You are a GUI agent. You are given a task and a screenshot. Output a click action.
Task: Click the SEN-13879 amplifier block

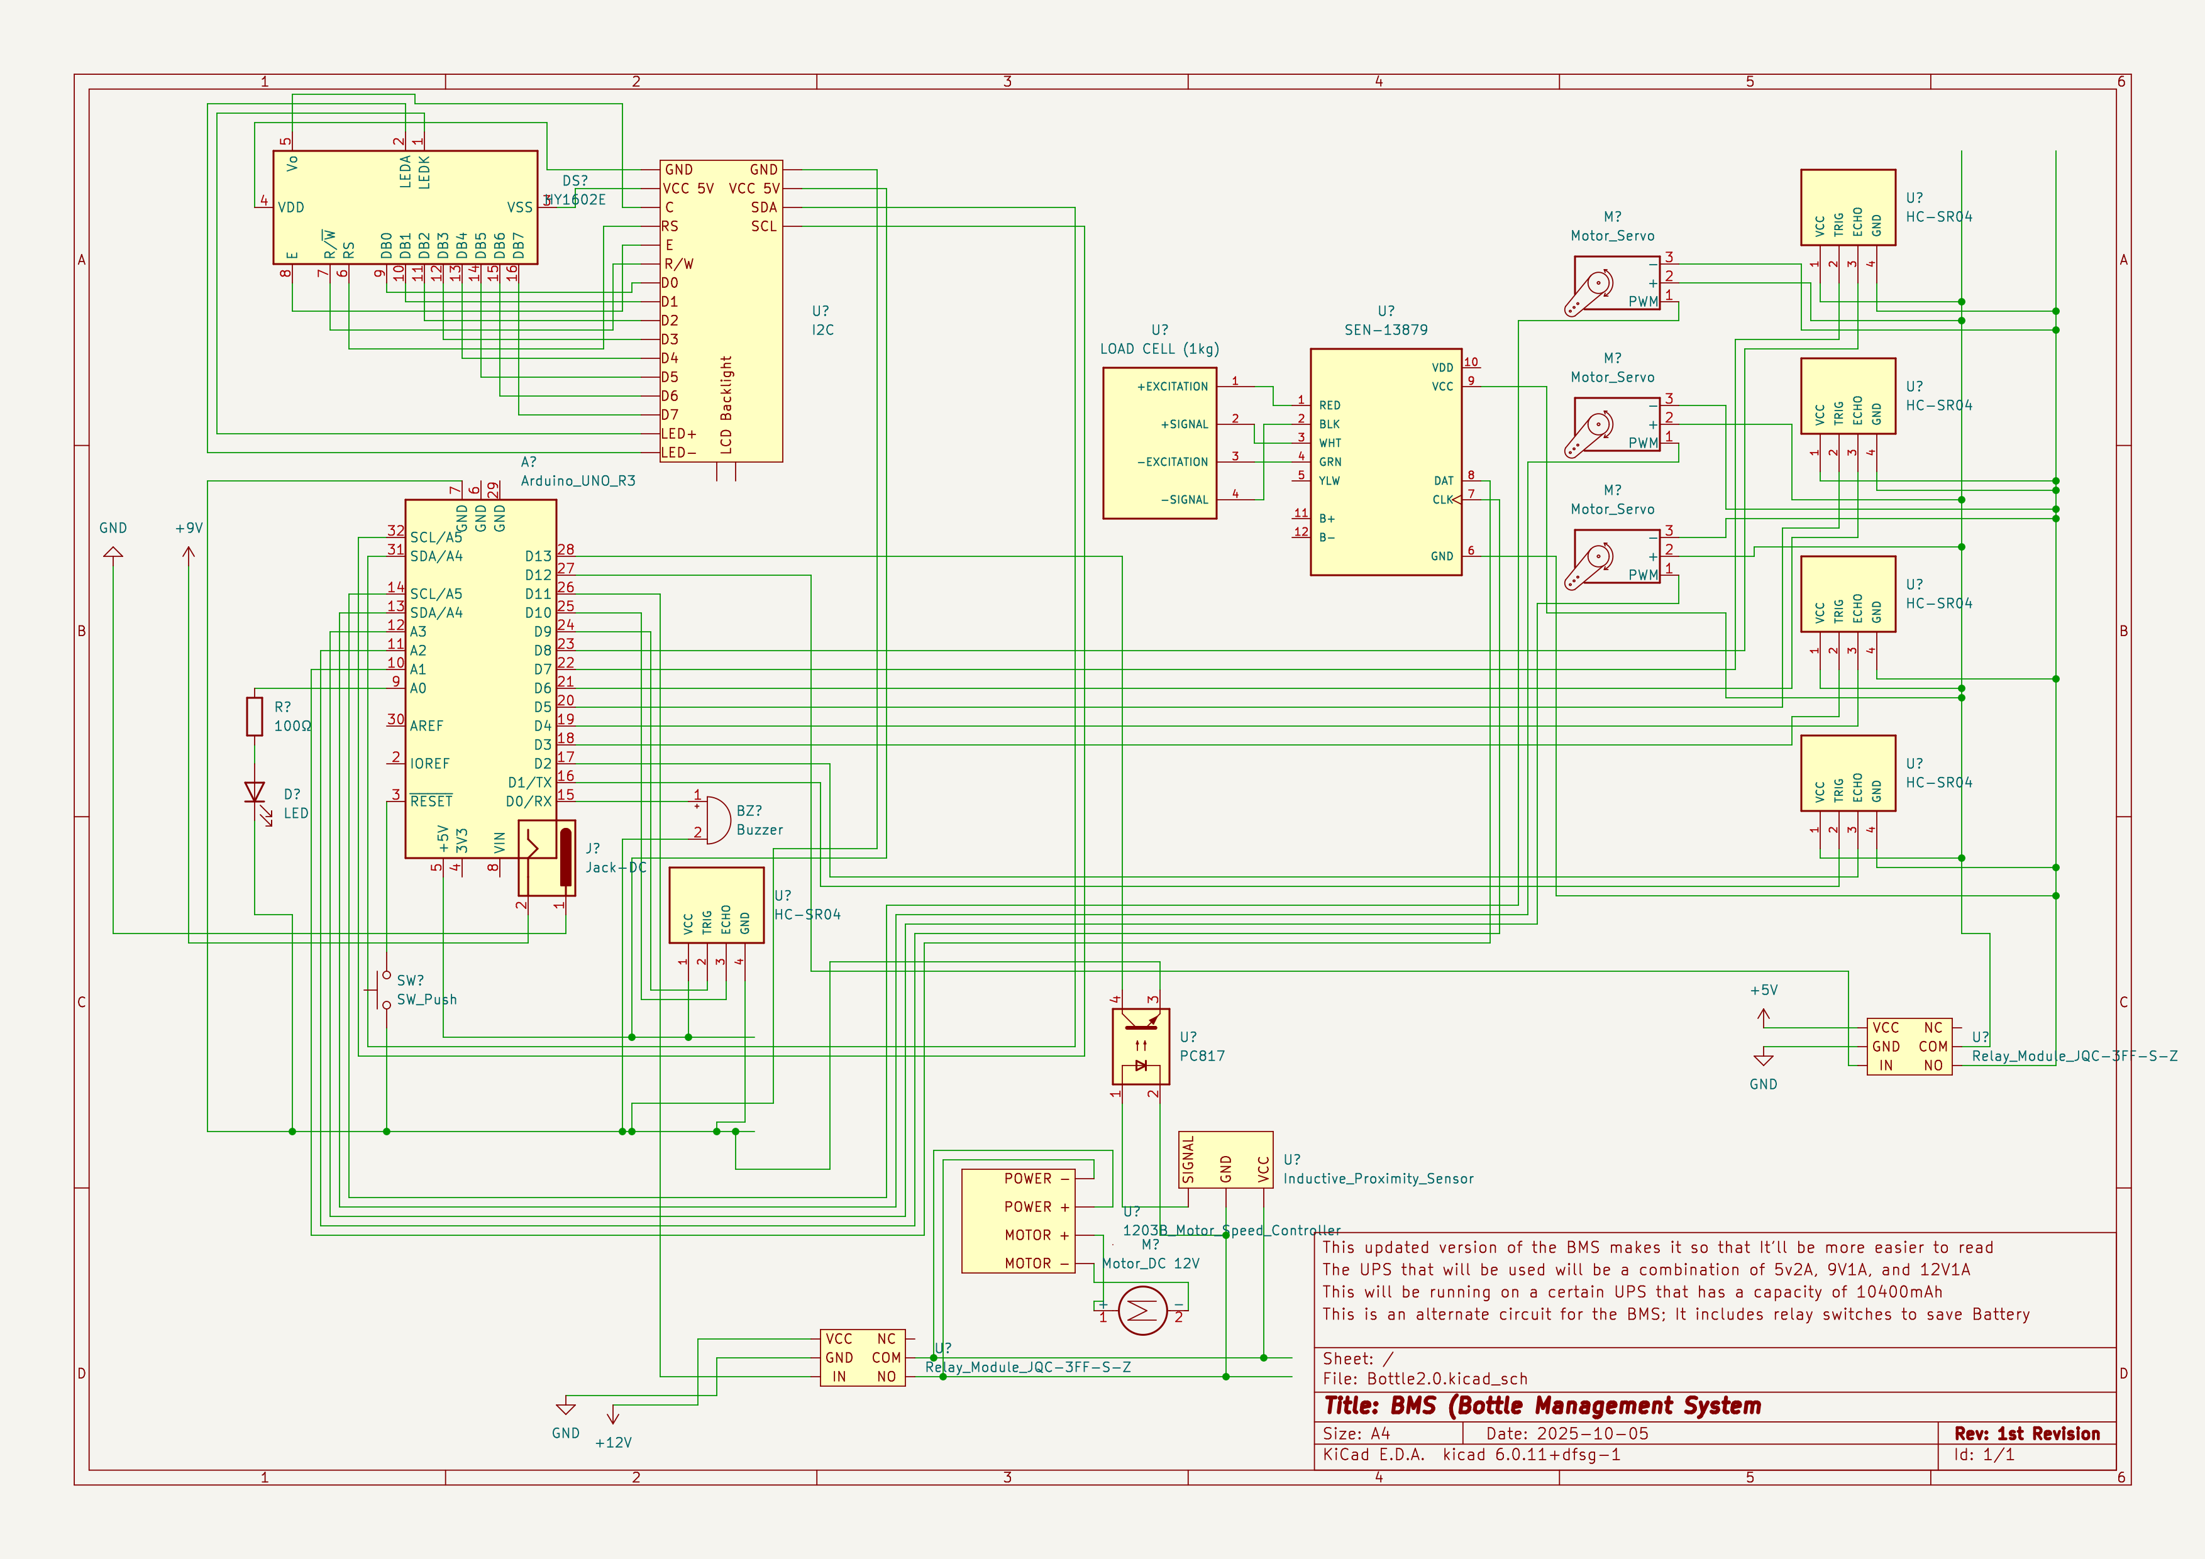point(1386,462)
